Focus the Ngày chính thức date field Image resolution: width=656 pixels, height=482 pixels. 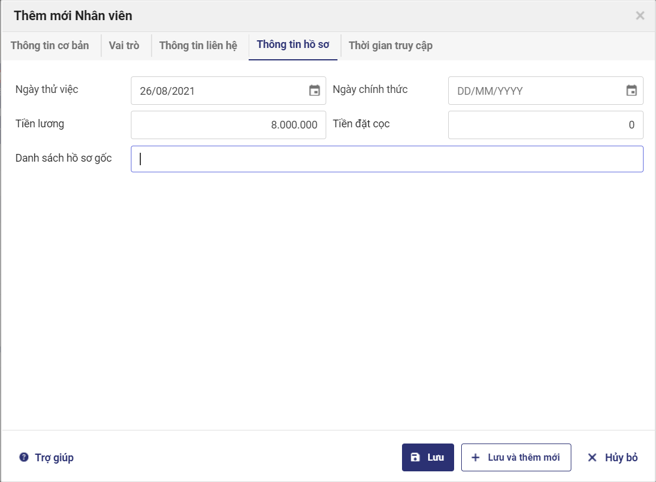[536, 91]
